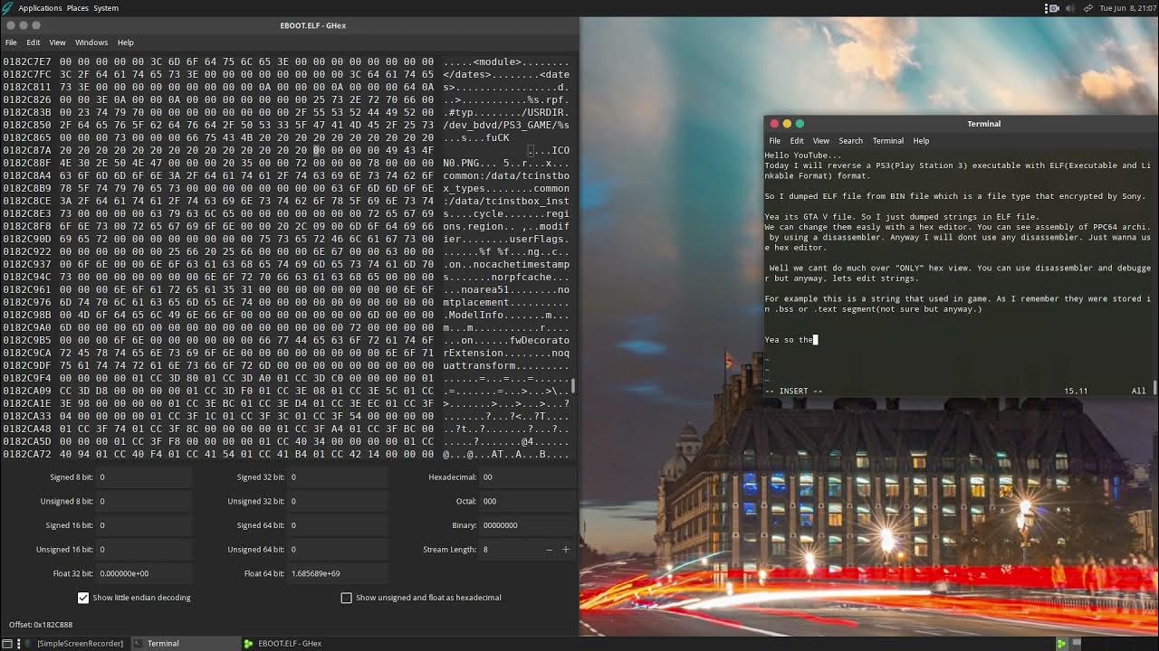Click ASCII text 'rExtension.......noq'

pyautogui.click(x=506, y=353)
